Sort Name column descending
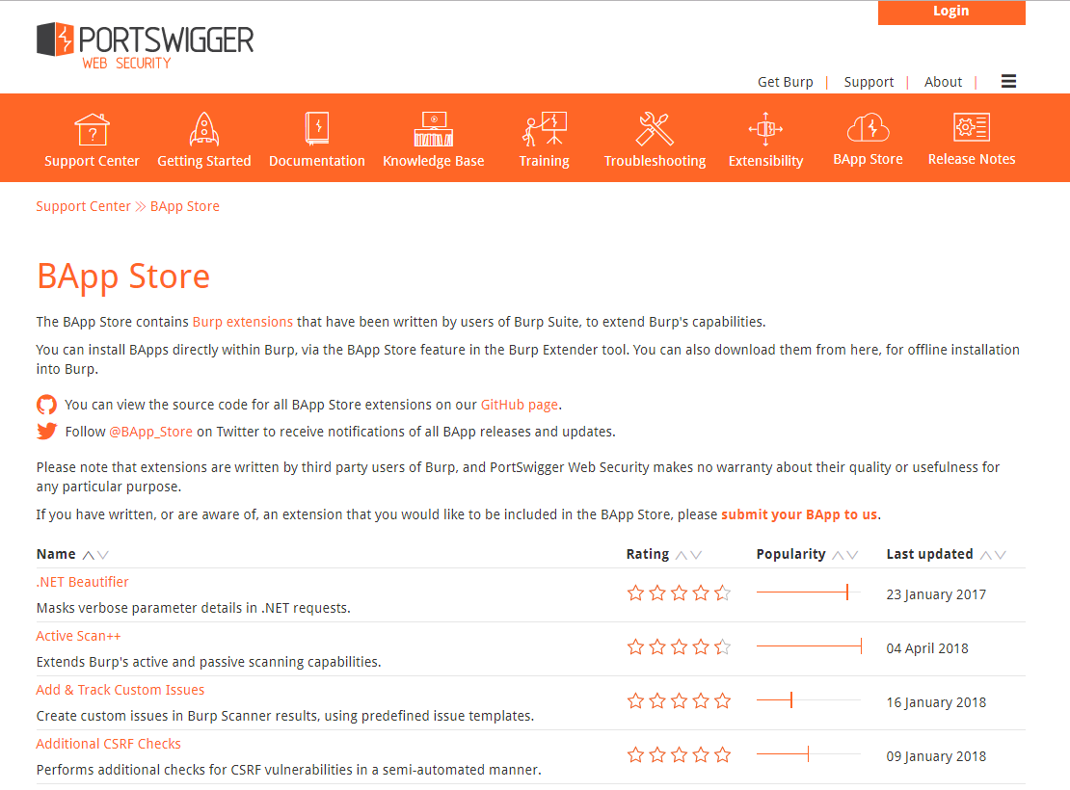 (x=103, y=555)
